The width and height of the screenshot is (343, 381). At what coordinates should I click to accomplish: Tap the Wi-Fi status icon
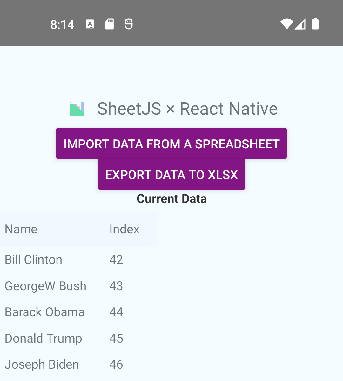coord(287,24)
